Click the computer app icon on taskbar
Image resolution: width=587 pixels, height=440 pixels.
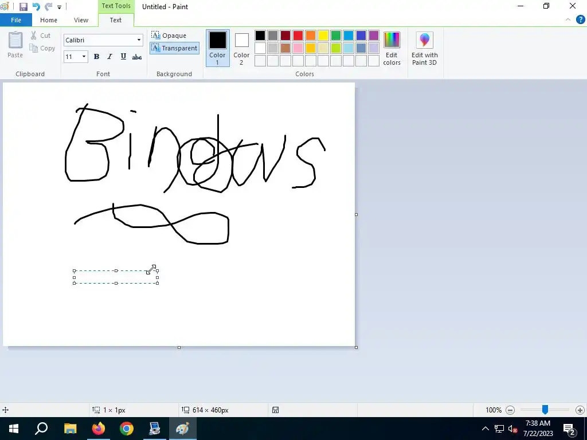pyautogui.click(x=154, y=429)
